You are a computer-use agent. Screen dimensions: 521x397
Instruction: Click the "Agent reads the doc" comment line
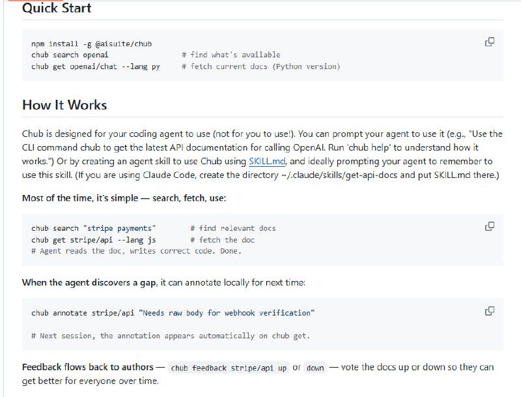click(135, 251)
